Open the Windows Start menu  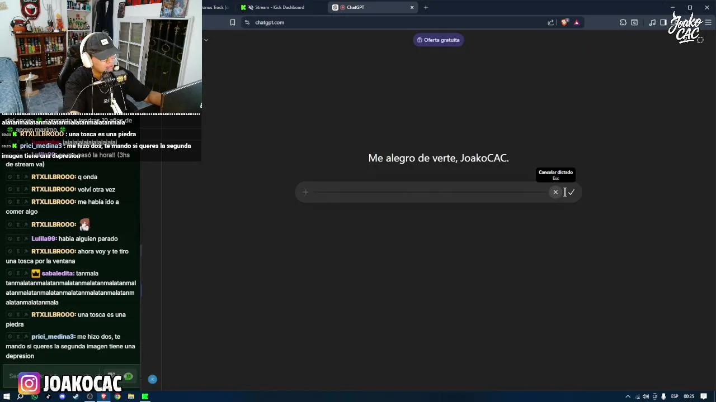coord(7,396)
